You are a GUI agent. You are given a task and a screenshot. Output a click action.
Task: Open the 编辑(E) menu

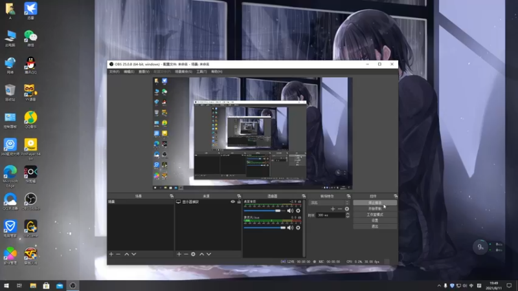(x=129, y=72)
